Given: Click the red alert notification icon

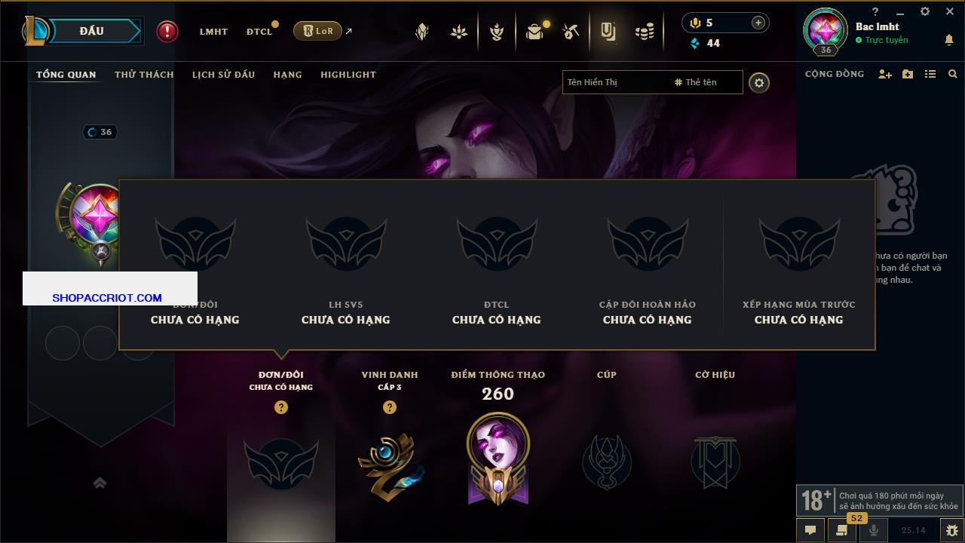Looking at the screenshot, I should tap(167, 32).
